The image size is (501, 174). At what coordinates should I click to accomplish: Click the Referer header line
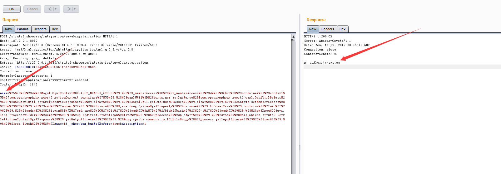pyautogui.click(x=74, y=63)
